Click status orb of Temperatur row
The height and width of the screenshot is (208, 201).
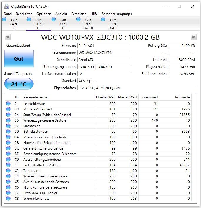tap(8, 170)
